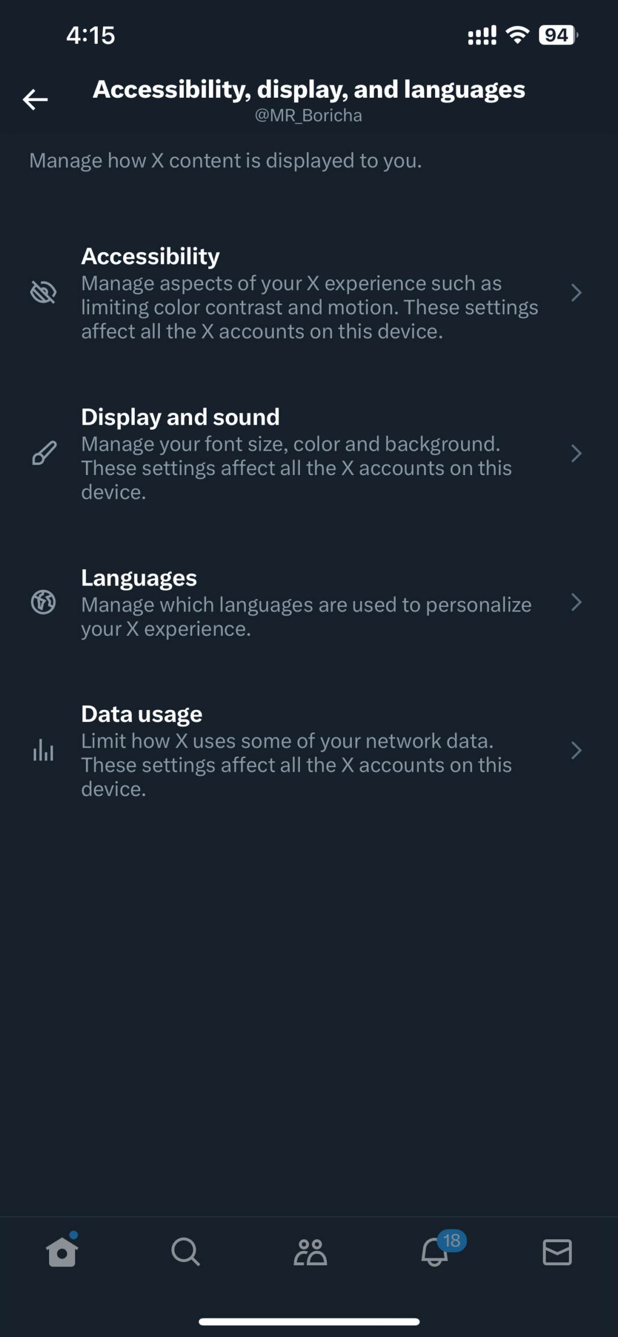618x1337 pixels.
Task: Open Data usage via its chevron
Action: pyautogui.click(x=576, y=751)
